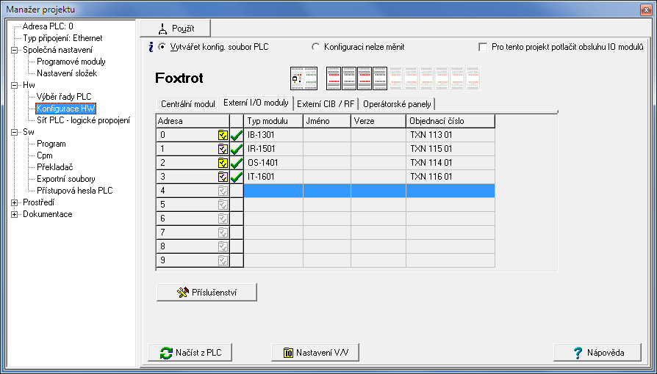The width and height of the screenshot is (657, 374).
Task: Toggle the green check for OS-1401 module
Action: [237, 163]
